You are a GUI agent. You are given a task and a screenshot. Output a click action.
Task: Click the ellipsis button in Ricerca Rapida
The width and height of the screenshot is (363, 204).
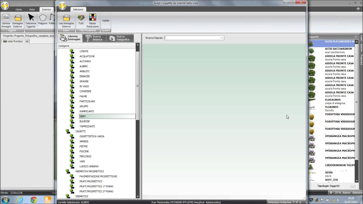(x=222, y=38)
